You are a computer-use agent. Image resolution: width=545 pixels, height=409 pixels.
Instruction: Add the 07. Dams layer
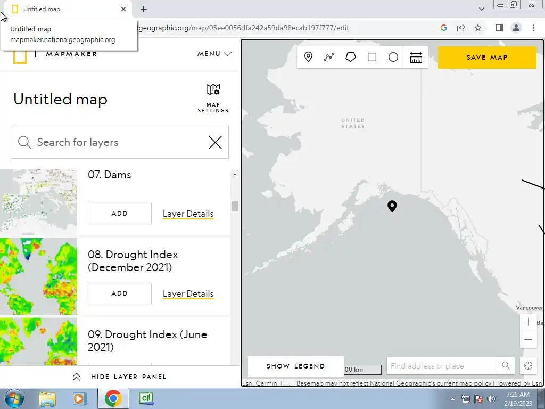point(120,214)
